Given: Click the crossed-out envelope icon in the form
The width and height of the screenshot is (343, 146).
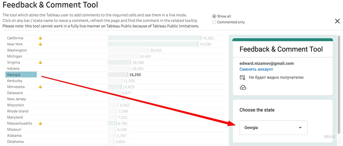Looking at the screenshot, I should click(x=243, y=77).
